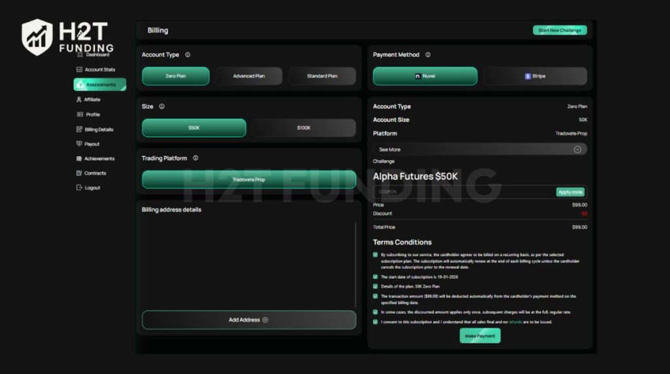Click the Achievements icon
This screenshot has width=670, height=374.
pos(79,158)
